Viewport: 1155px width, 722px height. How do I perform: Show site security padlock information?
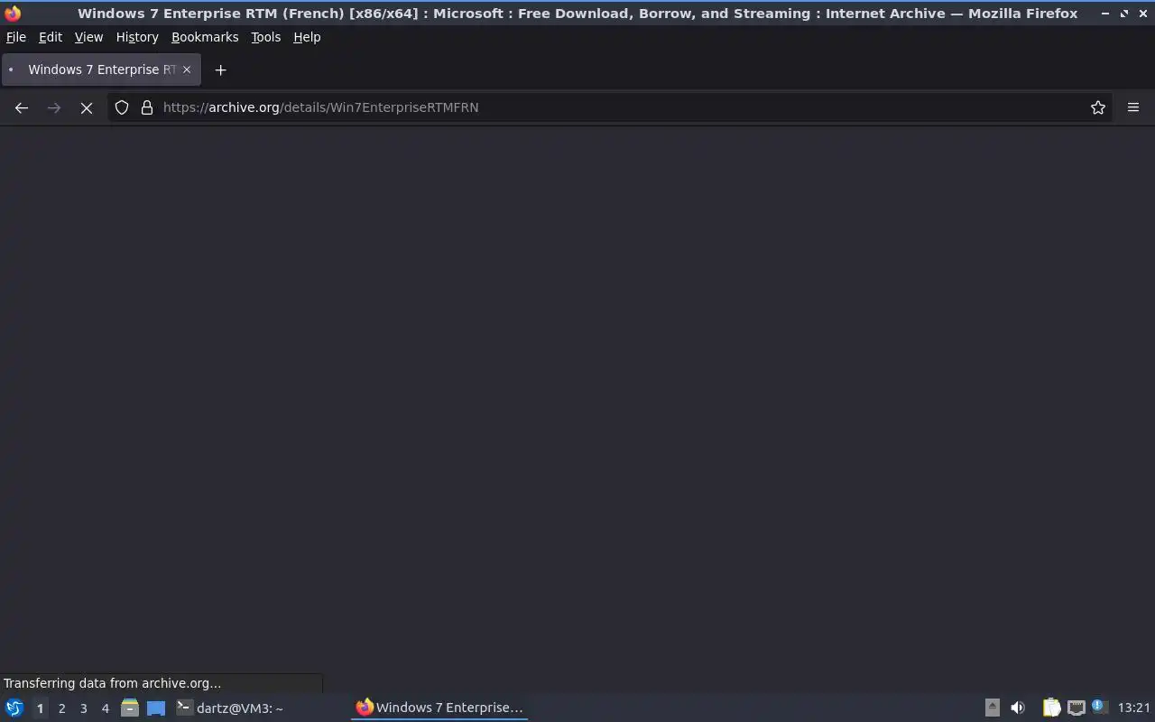(147, 107)
